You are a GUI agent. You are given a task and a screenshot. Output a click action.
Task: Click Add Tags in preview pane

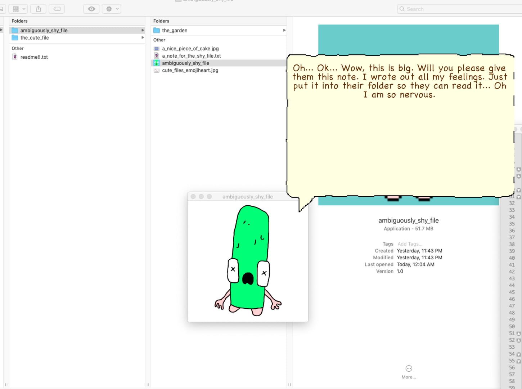(x=410, y=244)
